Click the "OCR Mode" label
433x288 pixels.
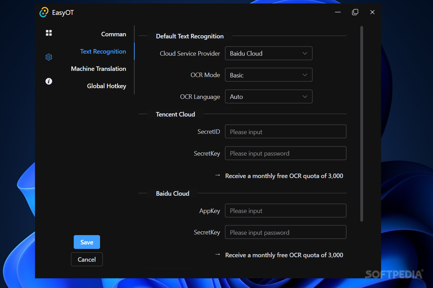tap(205, 75)
